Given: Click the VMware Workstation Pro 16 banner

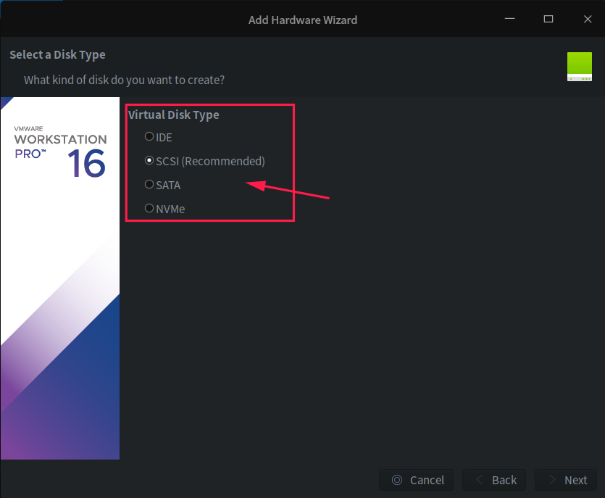Looking at the screenshot, I should coord(60,278).
